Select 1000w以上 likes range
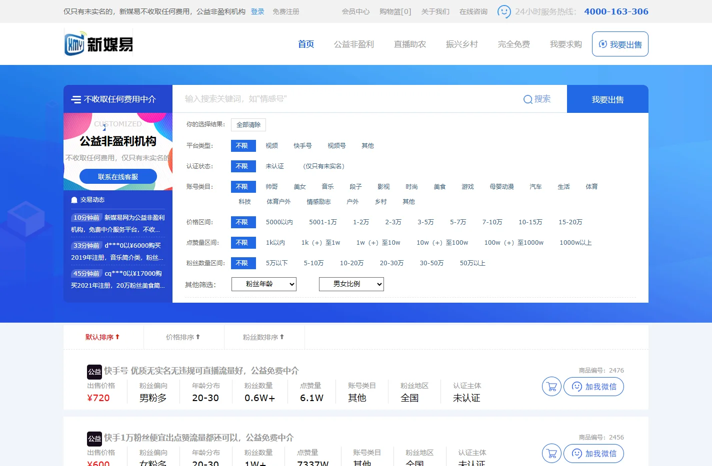Viewport: 712px width, 466px height. coord(575,243)
